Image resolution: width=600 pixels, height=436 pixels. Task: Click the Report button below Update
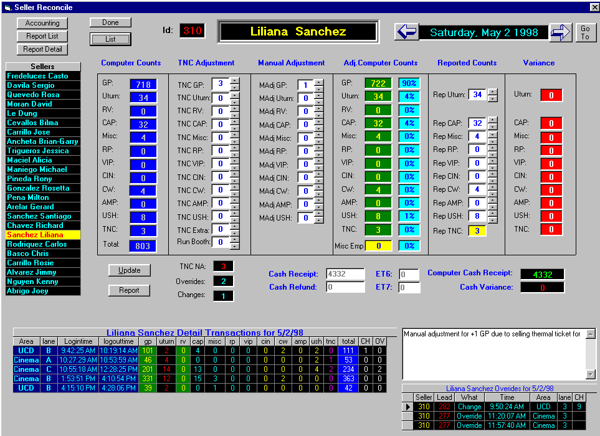(x=130, y=290)
